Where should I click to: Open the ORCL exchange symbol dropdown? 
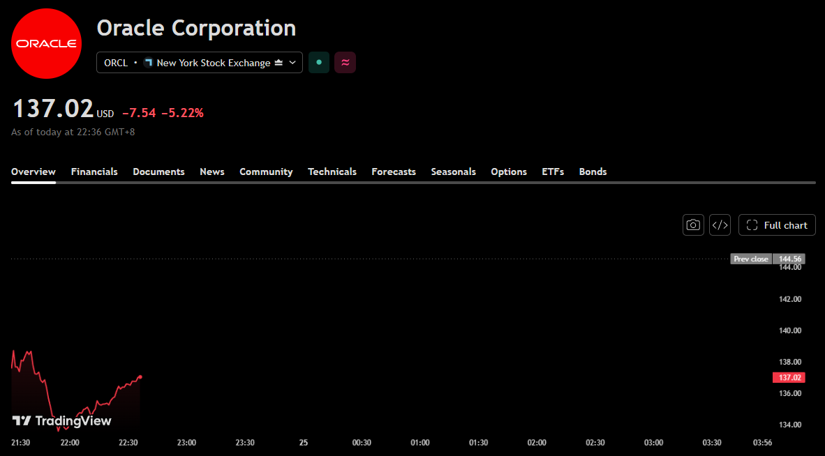pos(200,63)
